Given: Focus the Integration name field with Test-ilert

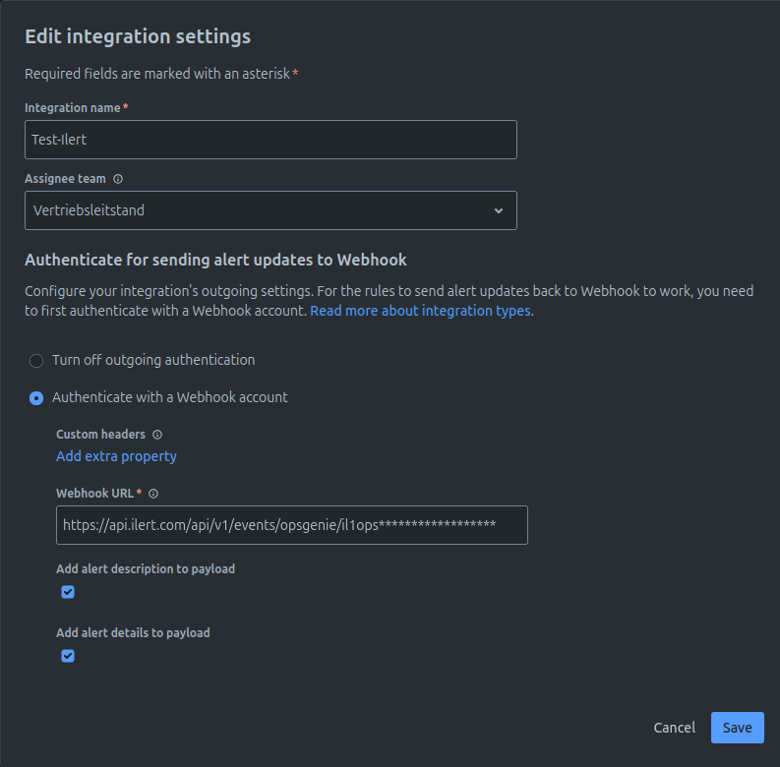Looking at the screenshot, I should (x=270, y=140).
